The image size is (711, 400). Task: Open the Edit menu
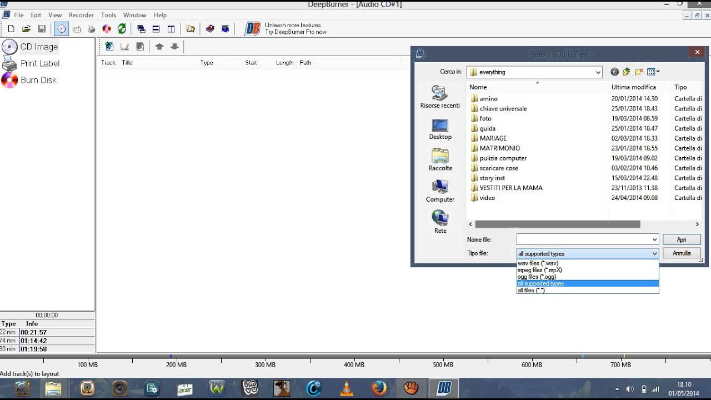[x=36, y=15]
